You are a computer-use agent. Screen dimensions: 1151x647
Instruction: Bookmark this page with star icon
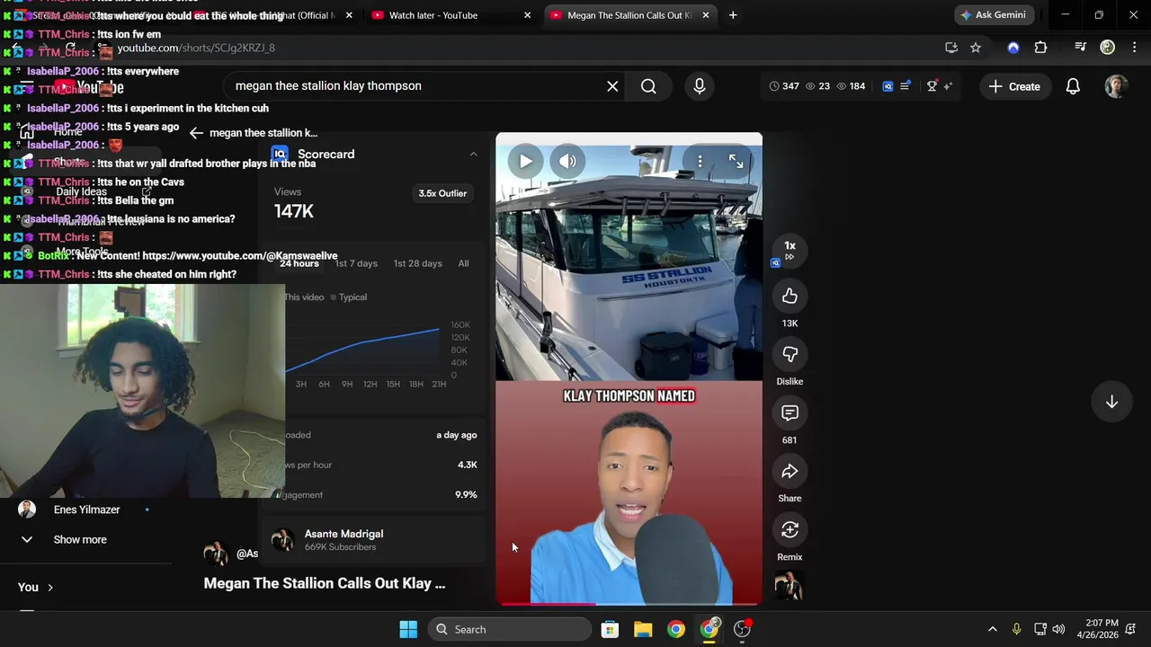coord(976,48)
